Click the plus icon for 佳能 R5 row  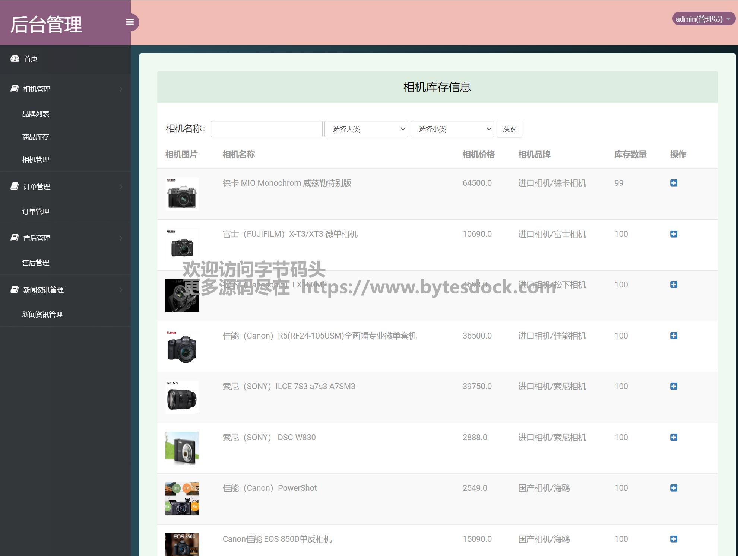coord(674,336)
